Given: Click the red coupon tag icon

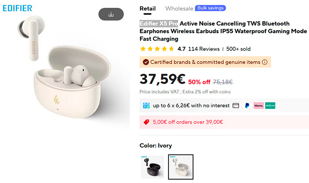Looking at the screenshot, I should [146, 122].
